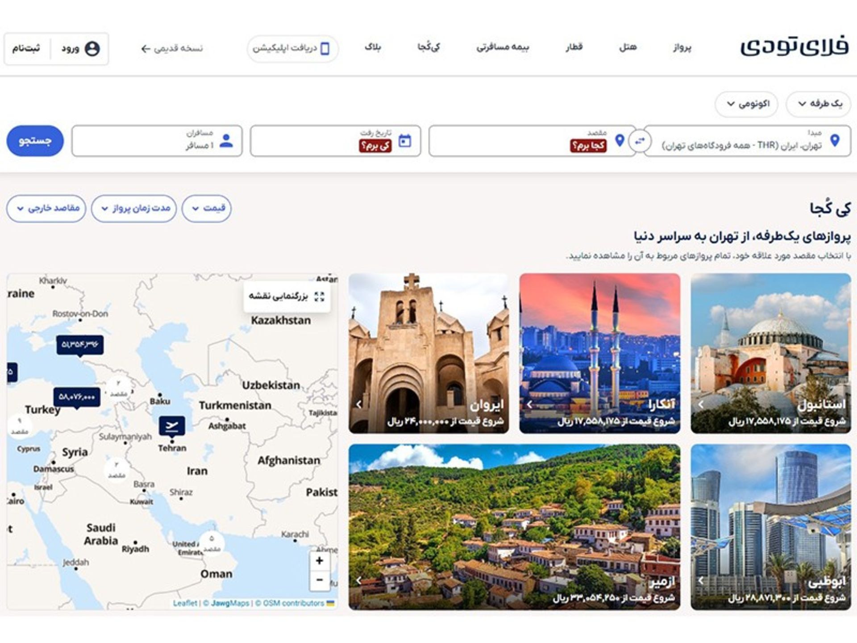The height and width of the screenshot is (643, 857).
Task: Click the user account icon next to ورود
Action: tap(92, 49)
